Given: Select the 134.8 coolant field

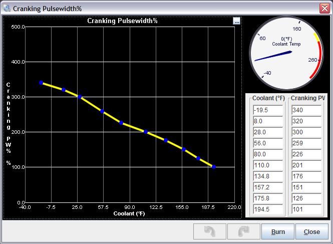Looking at the screenshot, I should click(268, 176).
